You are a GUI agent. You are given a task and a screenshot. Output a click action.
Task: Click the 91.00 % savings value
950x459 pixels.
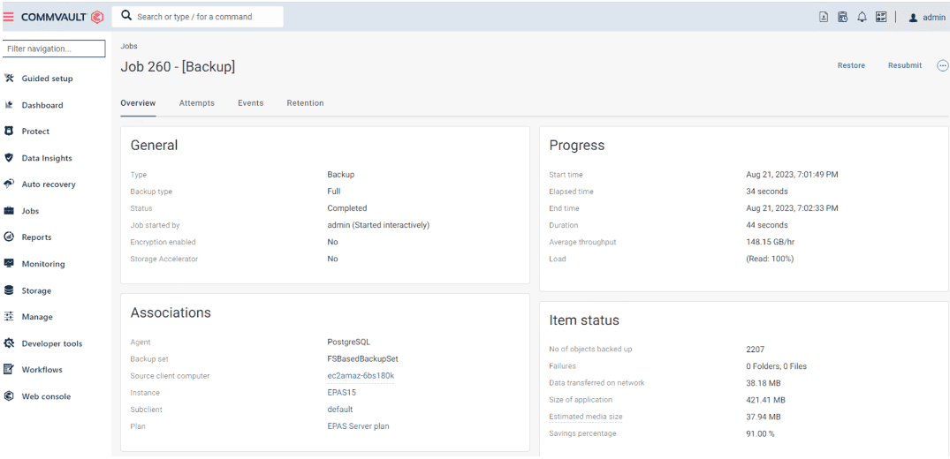pos(760,433)
